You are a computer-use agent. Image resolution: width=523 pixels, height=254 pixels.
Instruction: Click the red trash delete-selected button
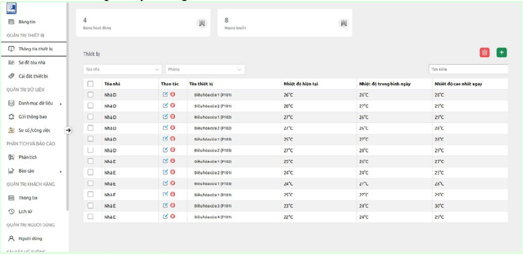coord(485,52)
